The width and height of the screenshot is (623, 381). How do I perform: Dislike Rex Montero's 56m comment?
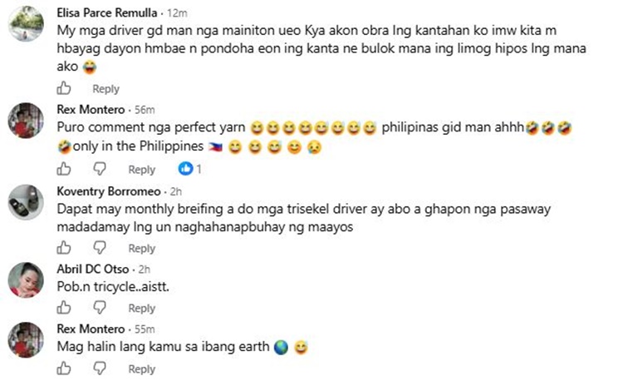click(100, 169)
